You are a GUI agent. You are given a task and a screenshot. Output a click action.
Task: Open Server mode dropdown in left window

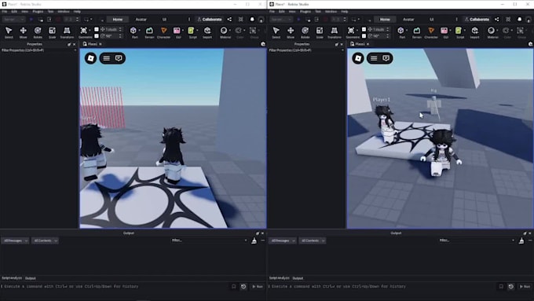(x=13, y=20)
